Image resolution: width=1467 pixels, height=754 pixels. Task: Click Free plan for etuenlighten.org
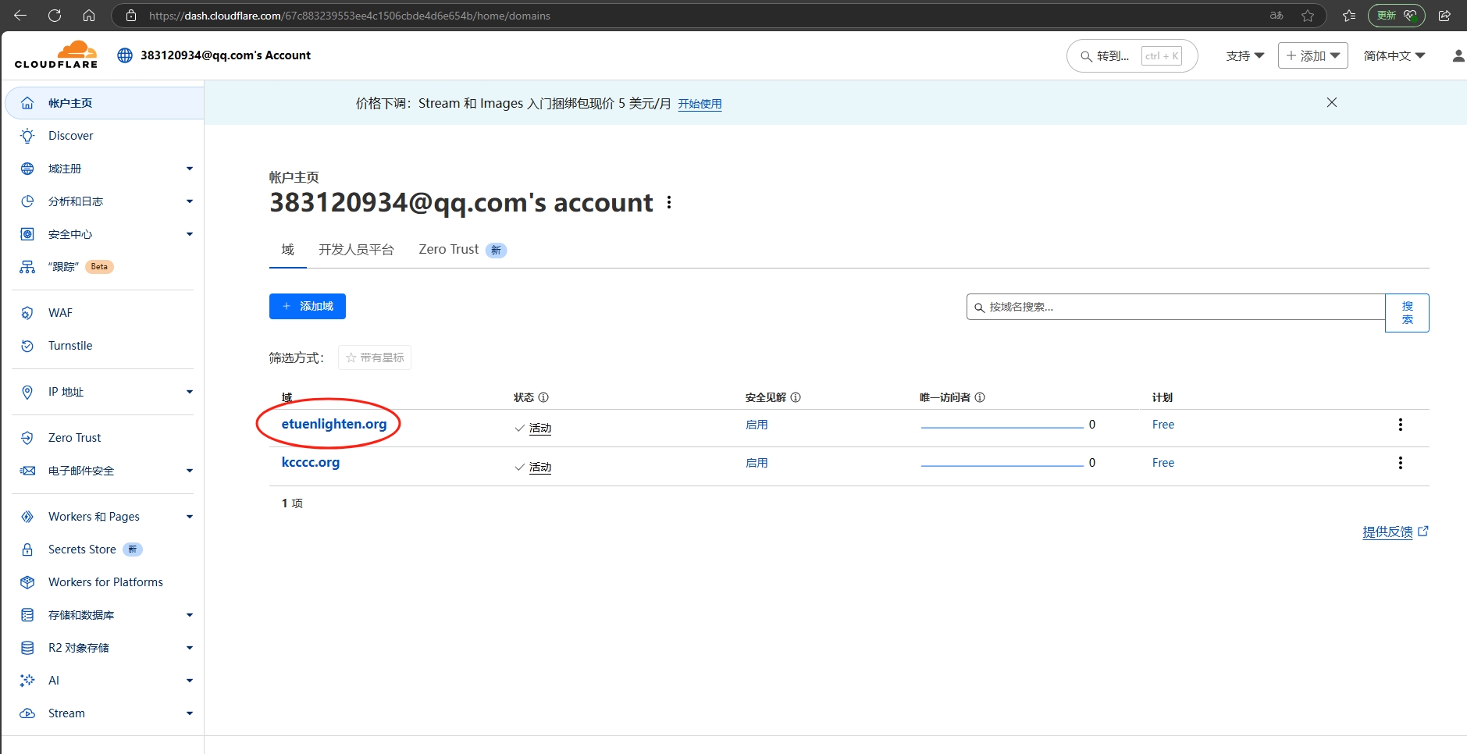[1163, 425]
